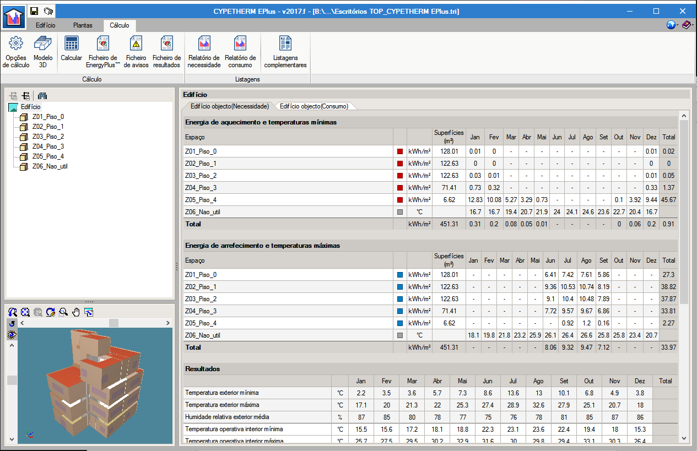Open Opções de cálculo settings

pyautogui.click(x=16, y=52)
